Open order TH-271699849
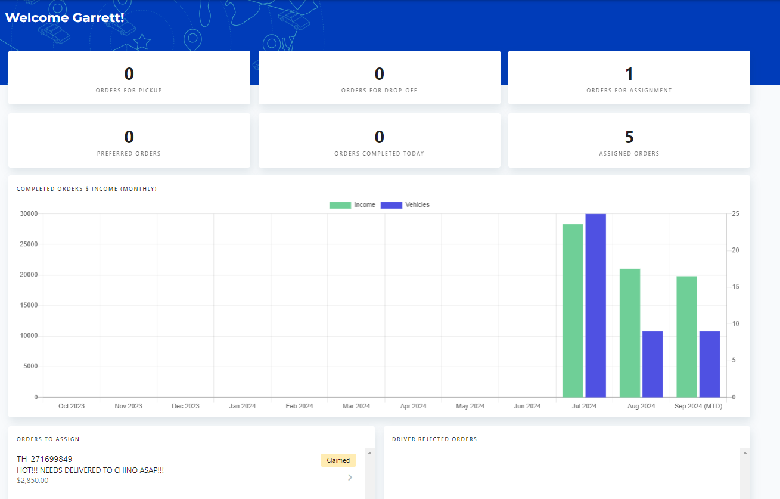780x499 pixels. [45, 460]
